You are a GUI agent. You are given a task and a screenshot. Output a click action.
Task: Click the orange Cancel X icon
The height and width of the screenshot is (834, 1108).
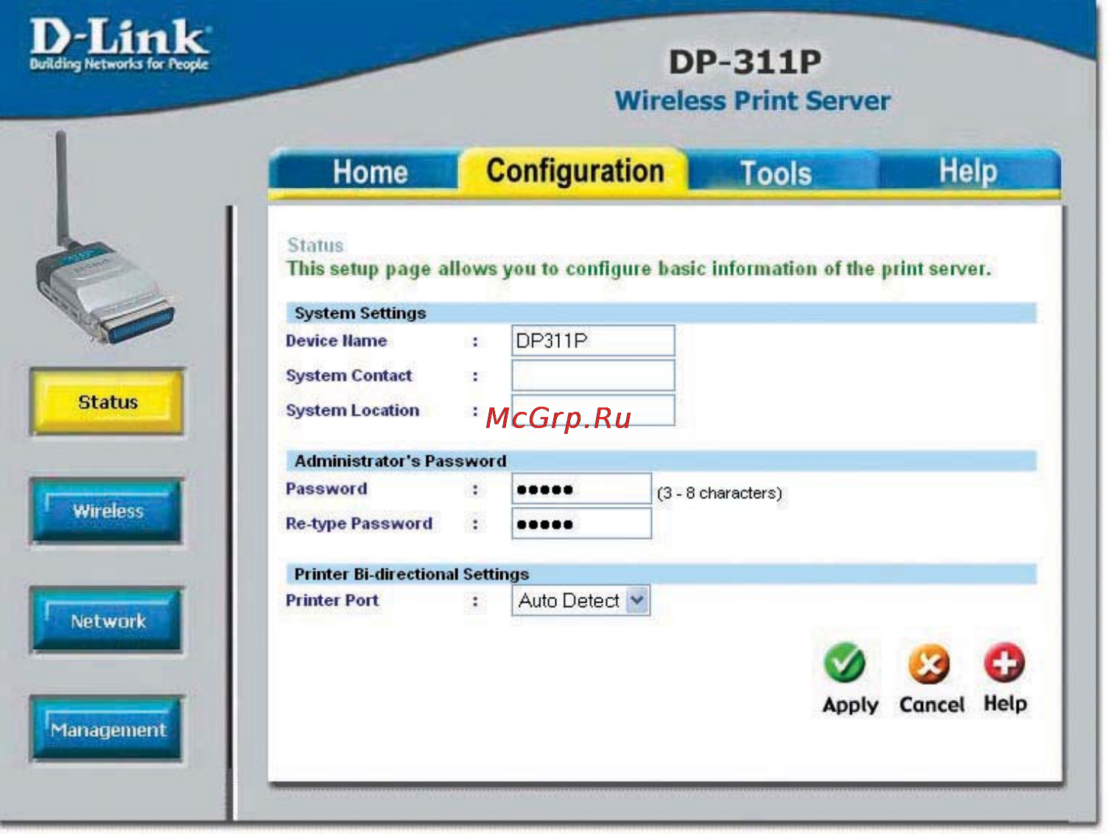click(929, 664)
